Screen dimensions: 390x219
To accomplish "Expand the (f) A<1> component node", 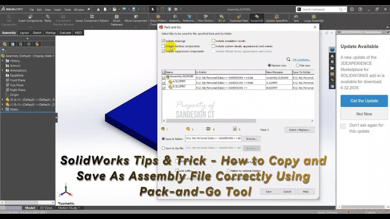I will click(x=3, y=100).
